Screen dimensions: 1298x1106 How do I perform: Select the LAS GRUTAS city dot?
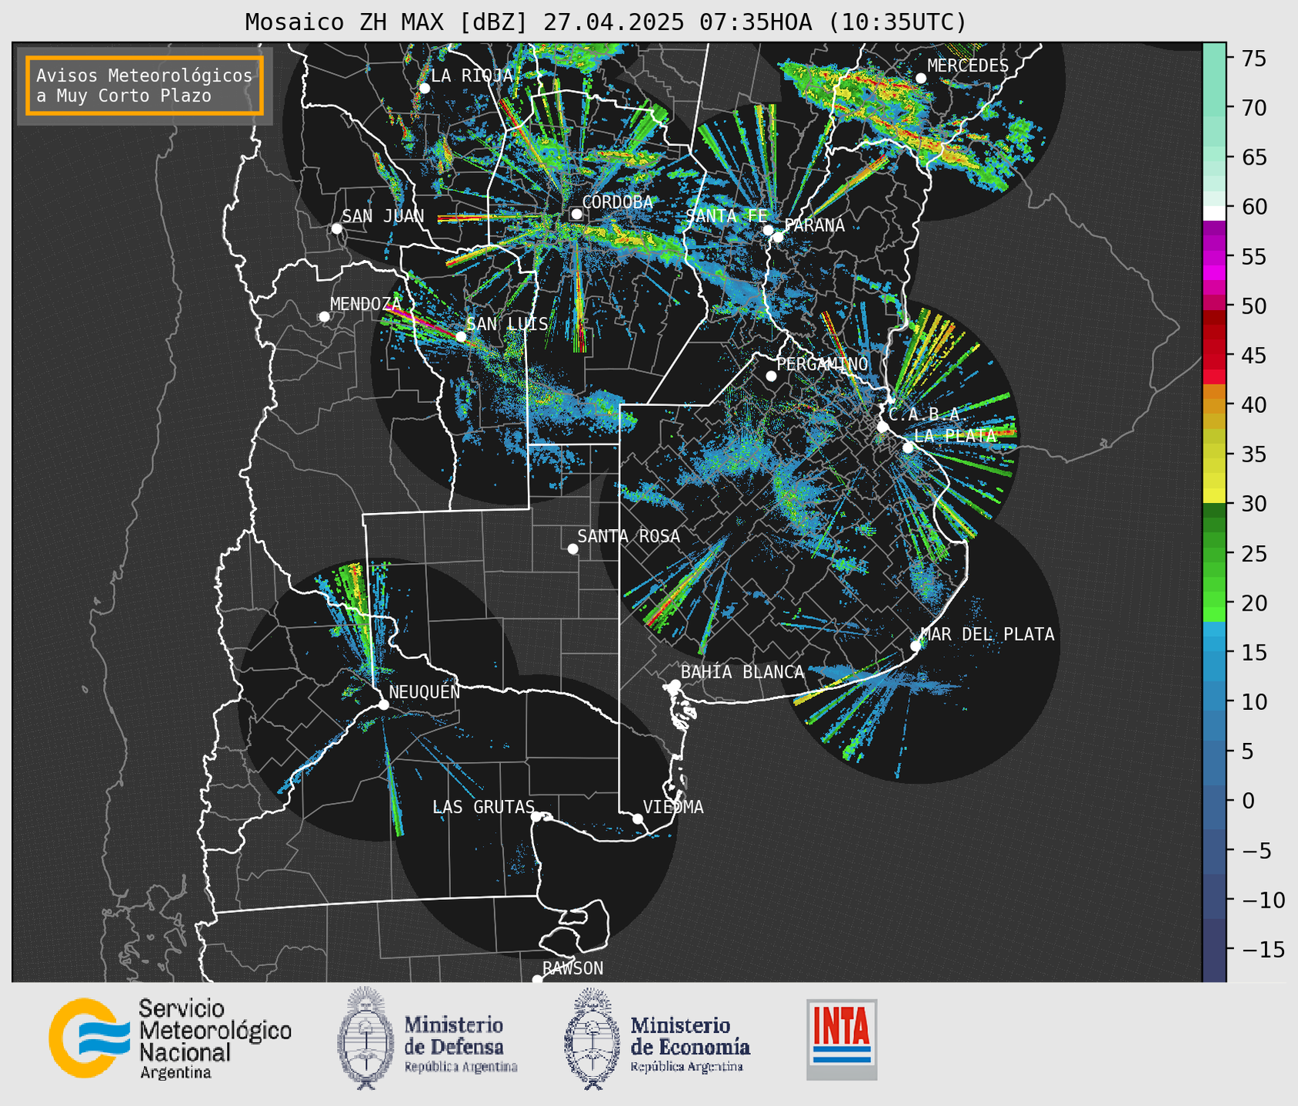pyautogui.click(x=536, y=817)
